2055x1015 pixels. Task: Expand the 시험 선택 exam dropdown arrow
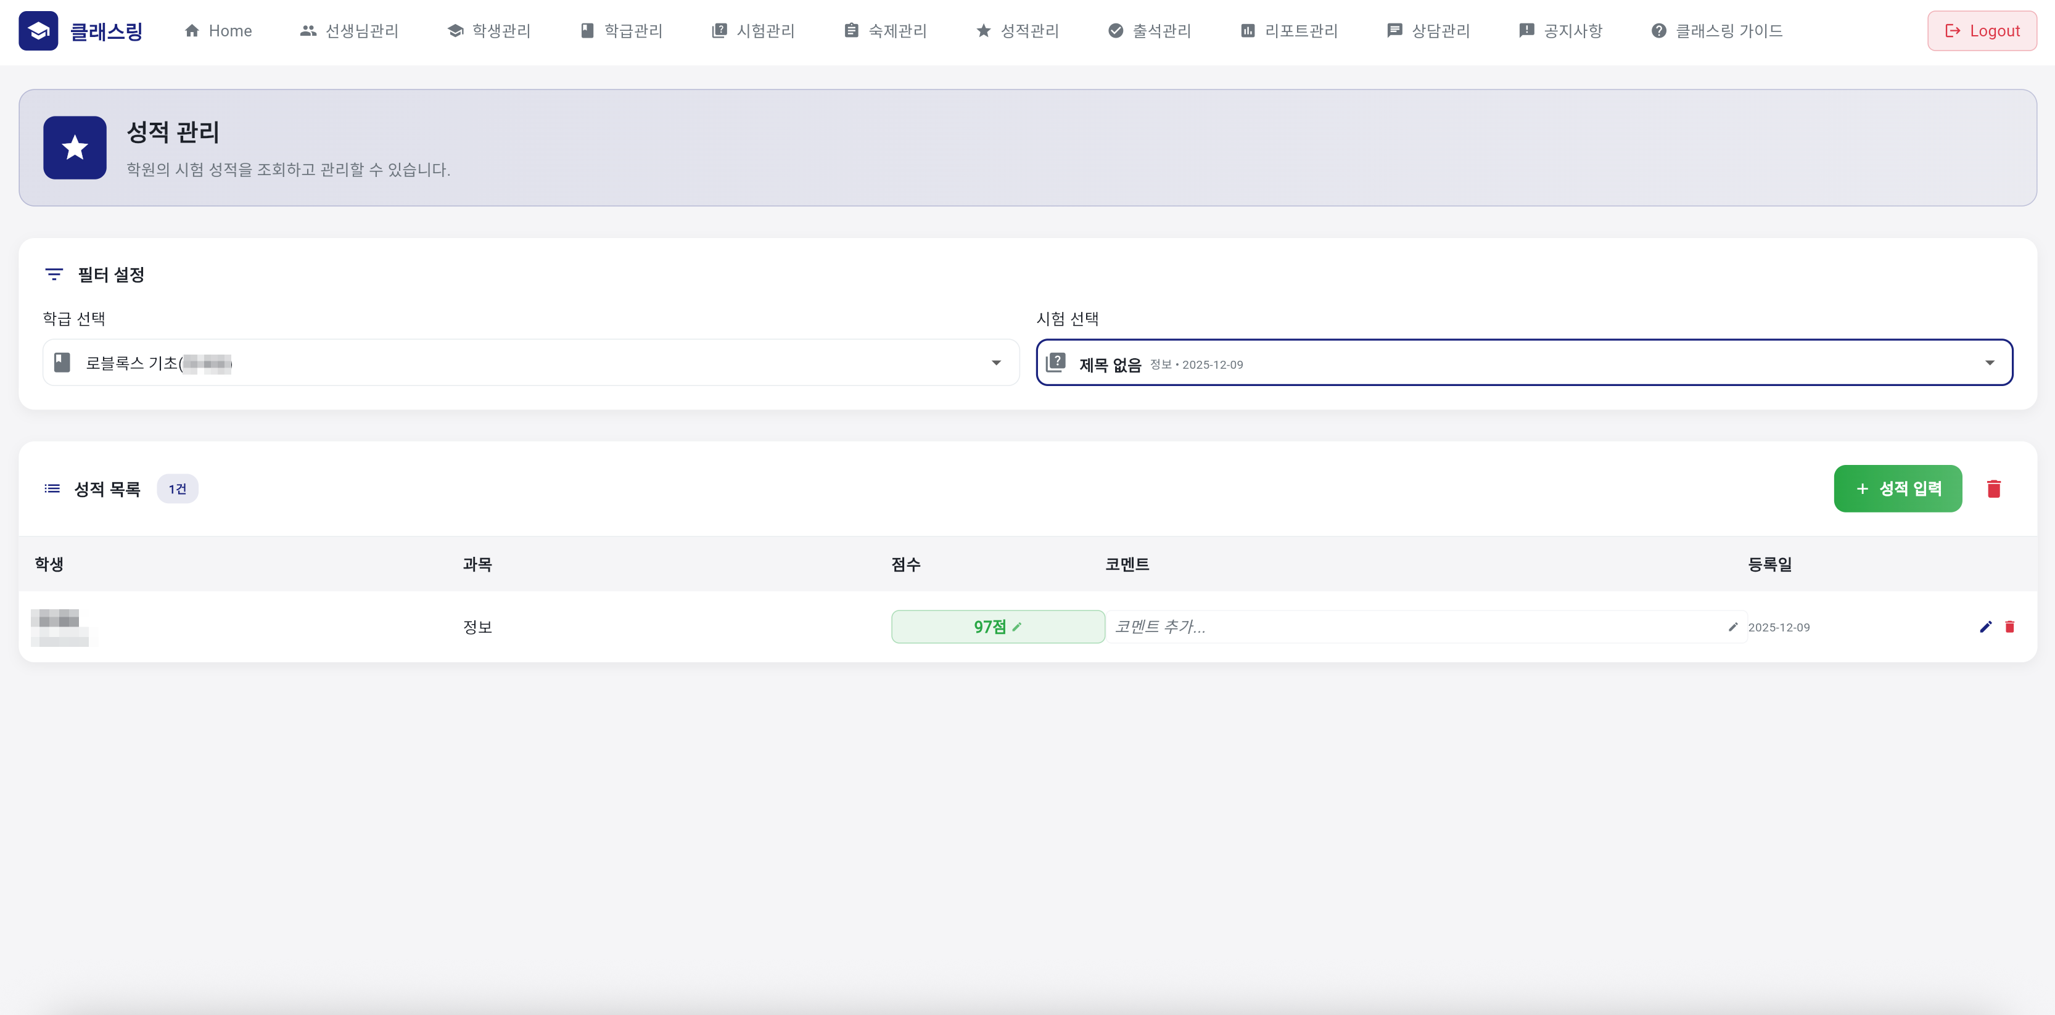point(1989,363)
